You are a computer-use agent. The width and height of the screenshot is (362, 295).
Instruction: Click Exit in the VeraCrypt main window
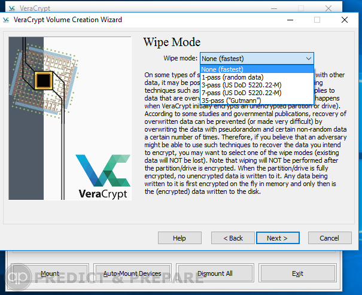[x=297, y=273]
